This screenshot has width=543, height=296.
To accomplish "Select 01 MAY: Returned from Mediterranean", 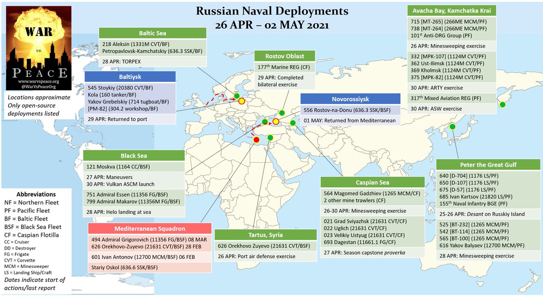I will (x=349, y=121).
